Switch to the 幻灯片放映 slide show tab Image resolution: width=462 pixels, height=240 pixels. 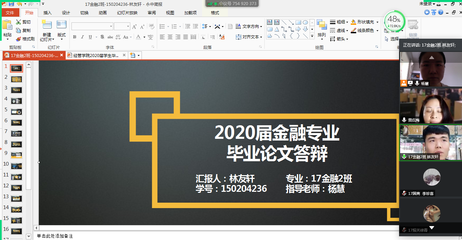127,13
